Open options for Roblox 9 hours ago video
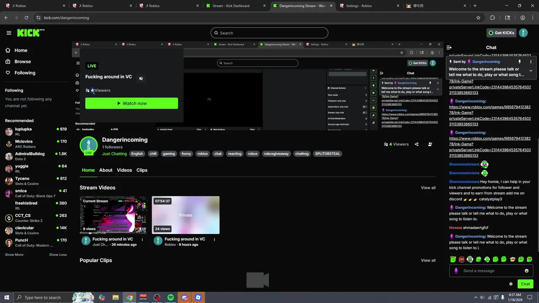The height and width of the screenshot is (303, 539). click(x=214, y=239)
